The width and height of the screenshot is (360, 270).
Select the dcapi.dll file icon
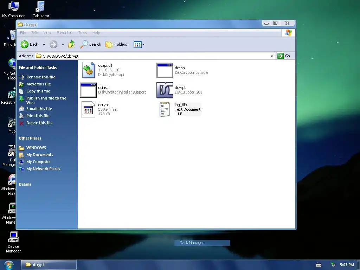point(88,70)
